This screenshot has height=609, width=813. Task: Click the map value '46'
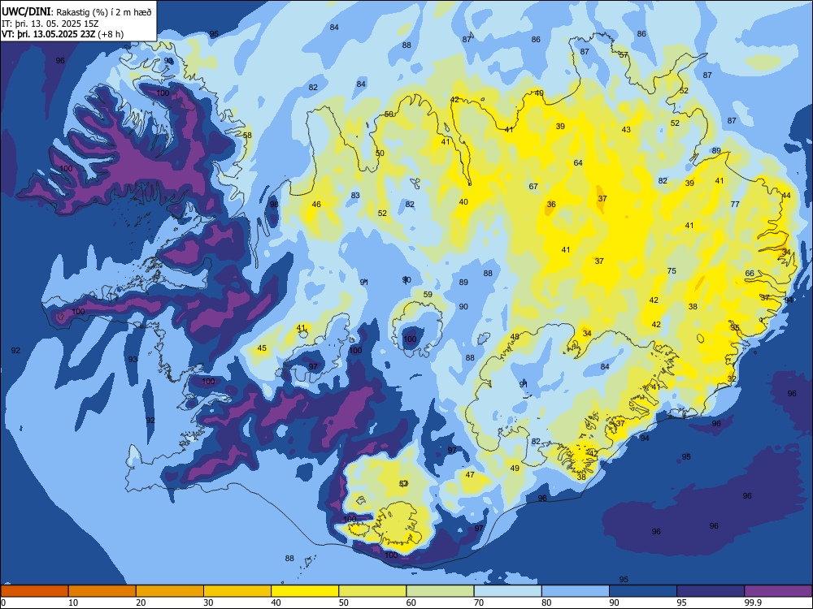[x=316, y=204]
